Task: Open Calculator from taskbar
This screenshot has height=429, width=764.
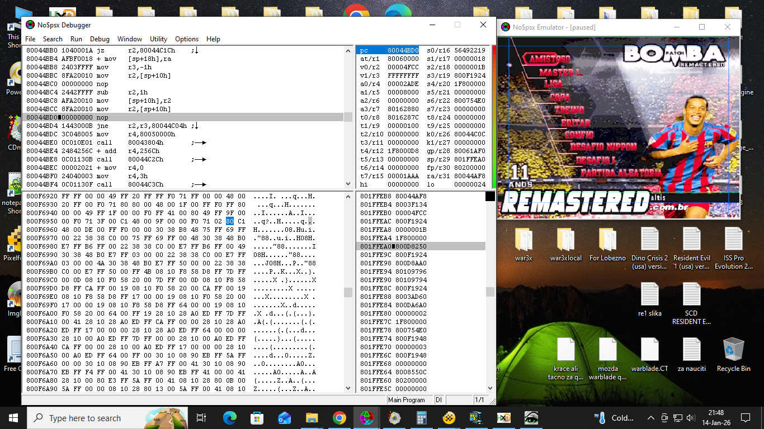Action: click(421, 418)
